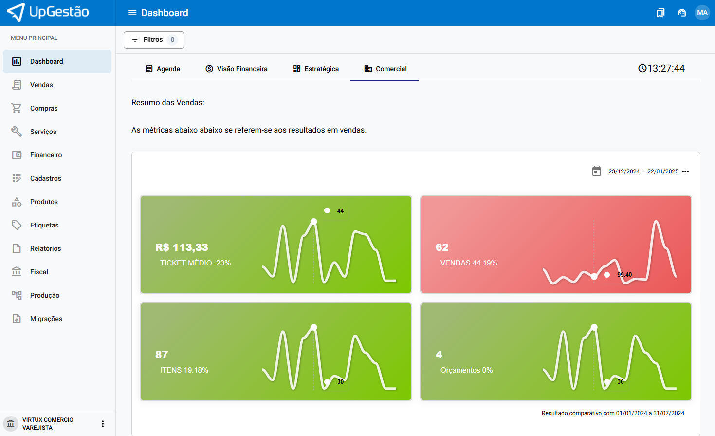
Task: Switch to the Agenda tab
Action: point(163,69)
